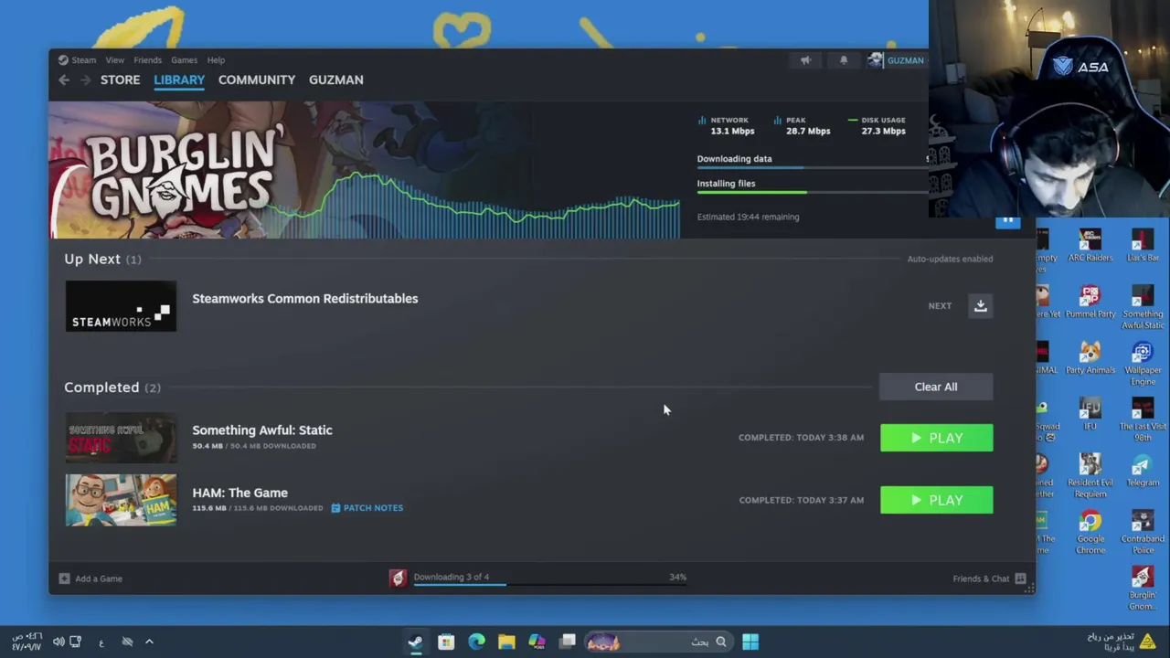
Task: Click the taskbar volume speaker icon
Action: click(58, 642)
